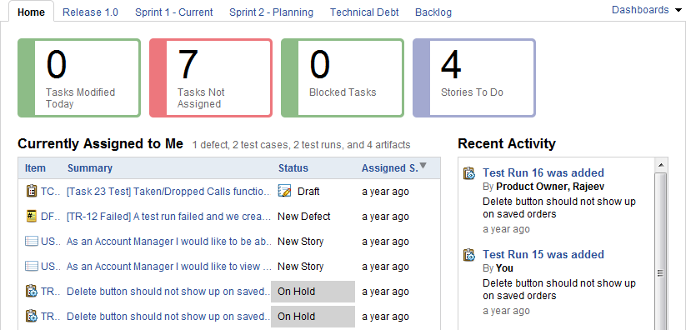
Task: Switch to the Sprint 1 - Current tab
Action: click(x=174, y=12)
